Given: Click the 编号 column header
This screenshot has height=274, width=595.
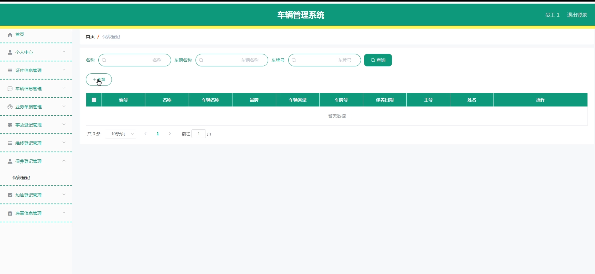Looking at the screenshot, I should pyautogui.click(x=123, y=100).
